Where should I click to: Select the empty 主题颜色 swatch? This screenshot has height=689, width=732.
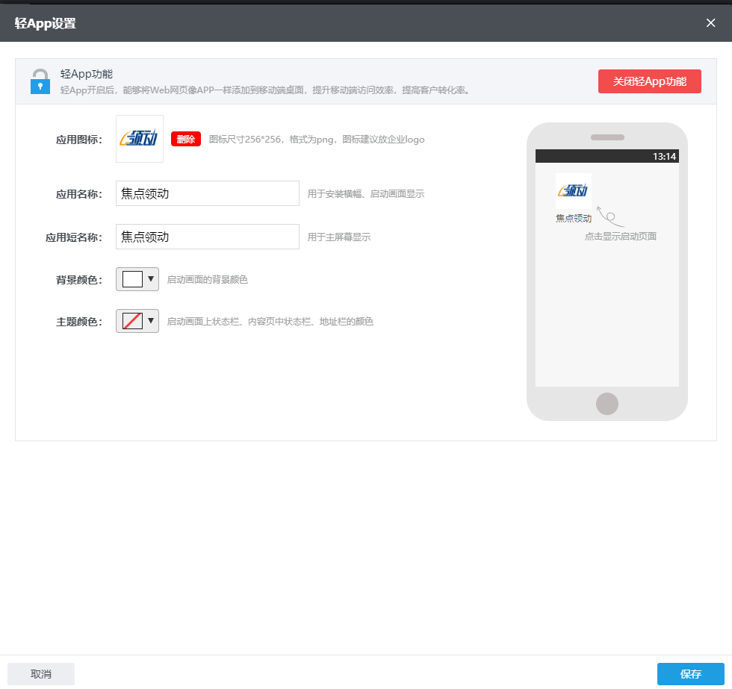[x=131, y=320]
